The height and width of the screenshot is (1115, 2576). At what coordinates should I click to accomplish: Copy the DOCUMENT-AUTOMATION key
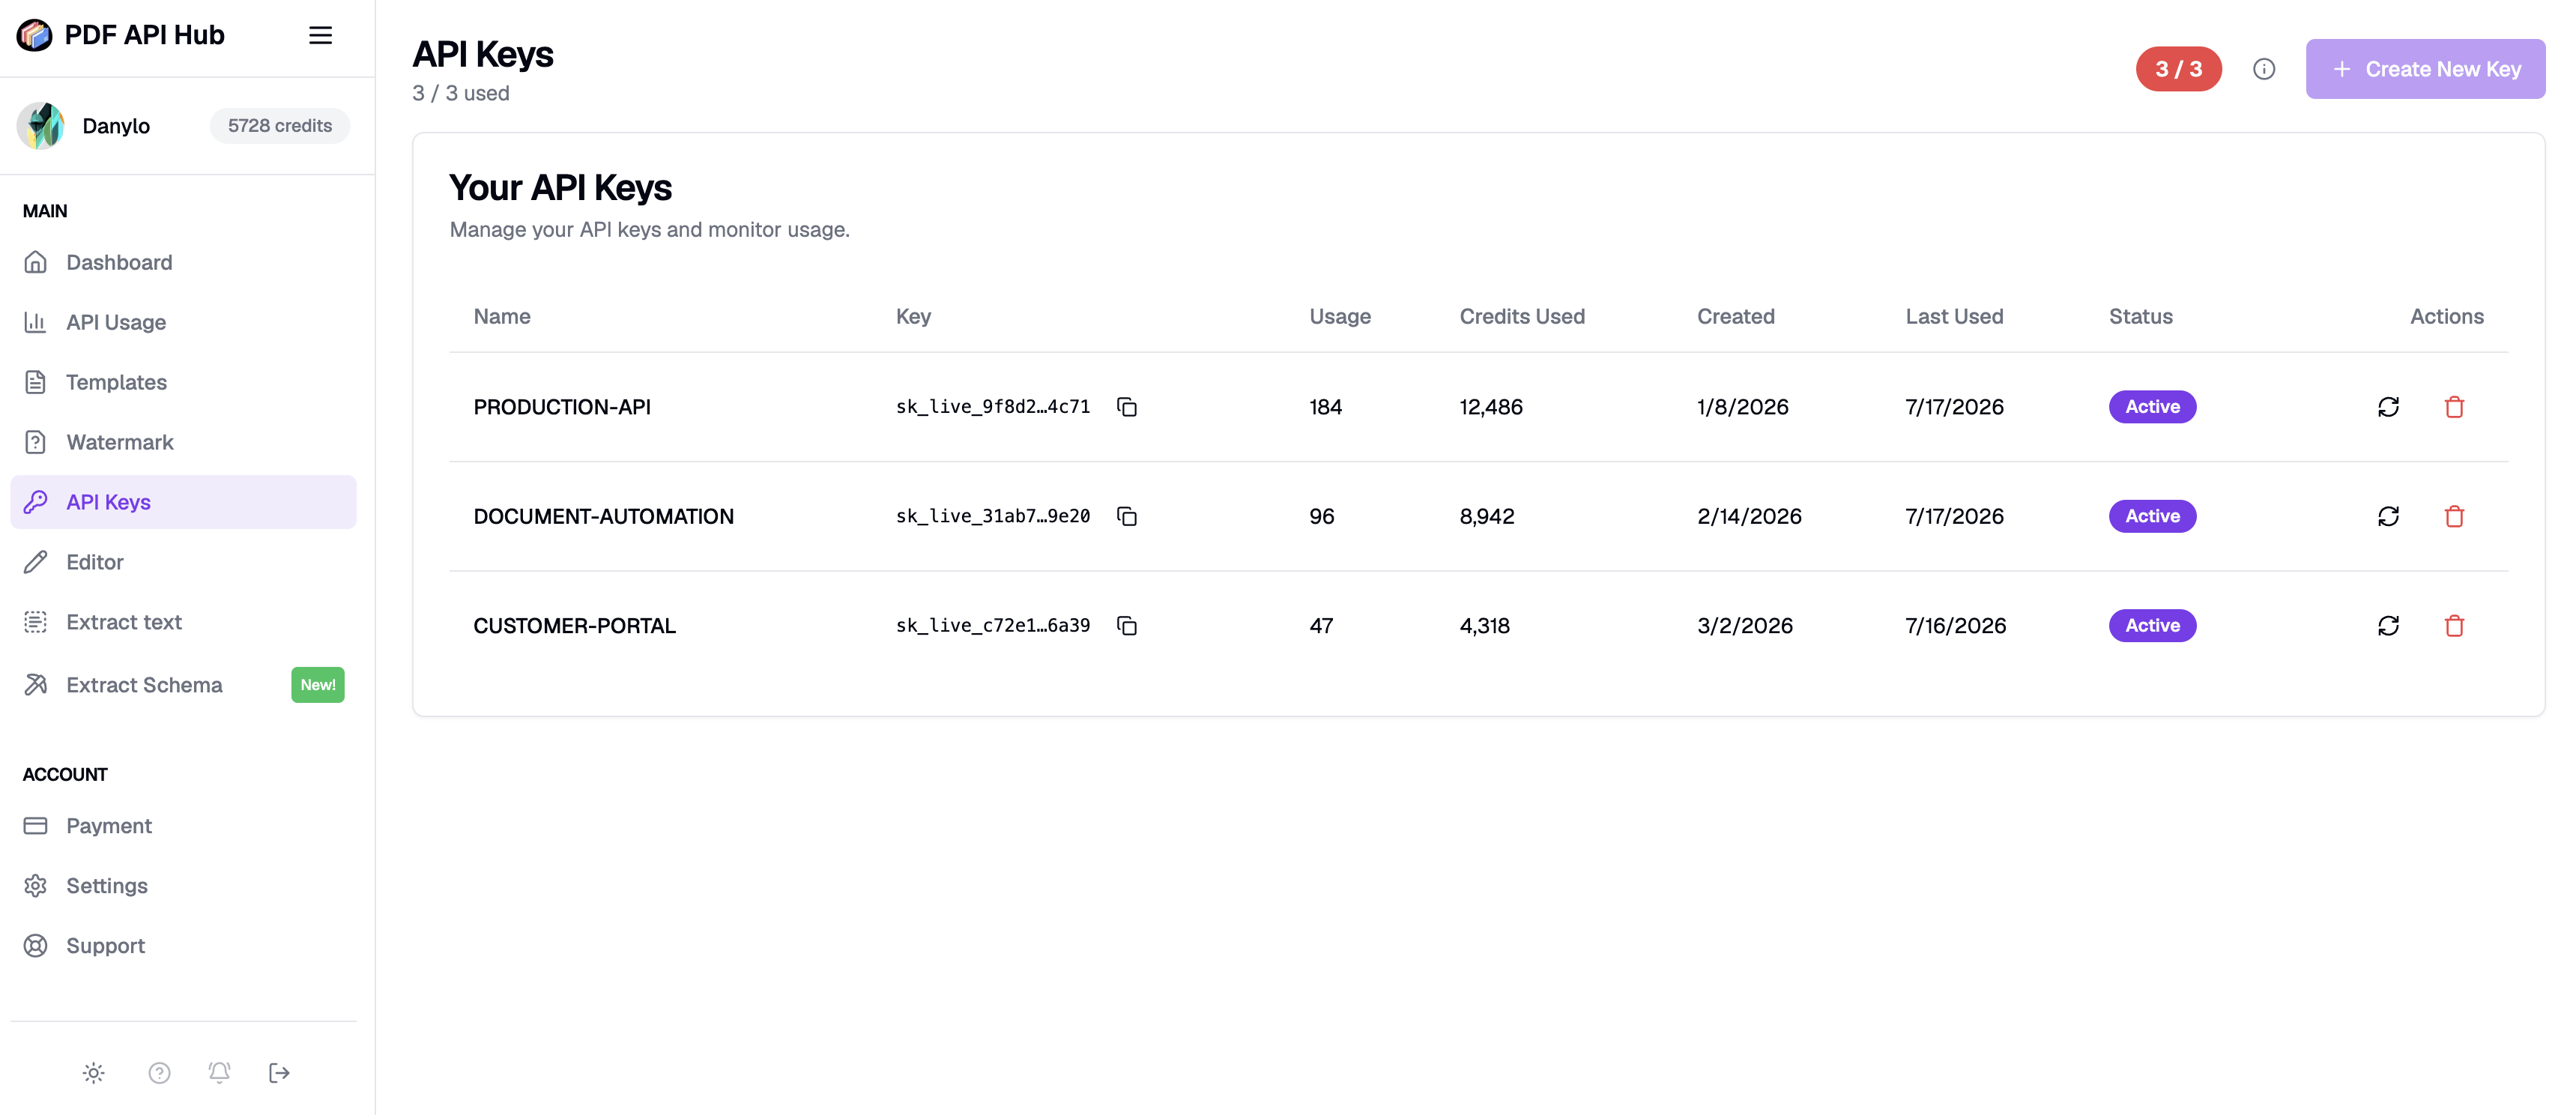[1127, 516]
